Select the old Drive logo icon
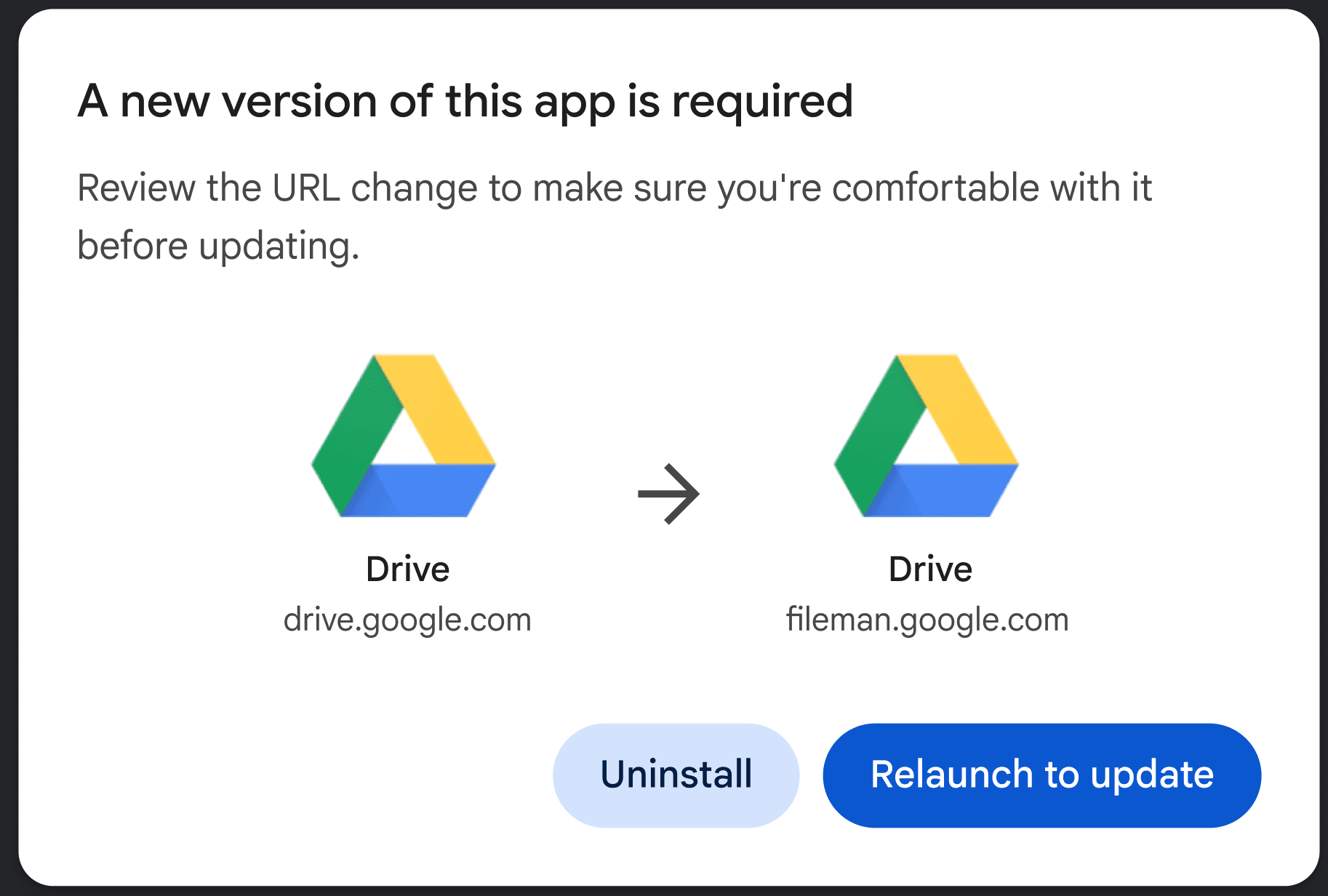 click(x=404, y=436)
